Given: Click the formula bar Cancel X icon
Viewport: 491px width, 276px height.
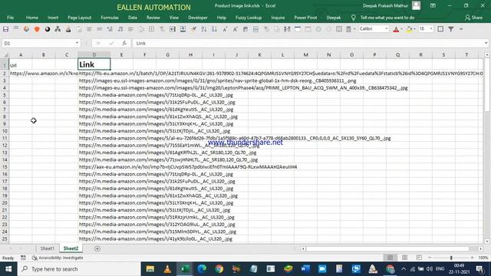Looking at the screenshot, I should click(x=98, y=43).
